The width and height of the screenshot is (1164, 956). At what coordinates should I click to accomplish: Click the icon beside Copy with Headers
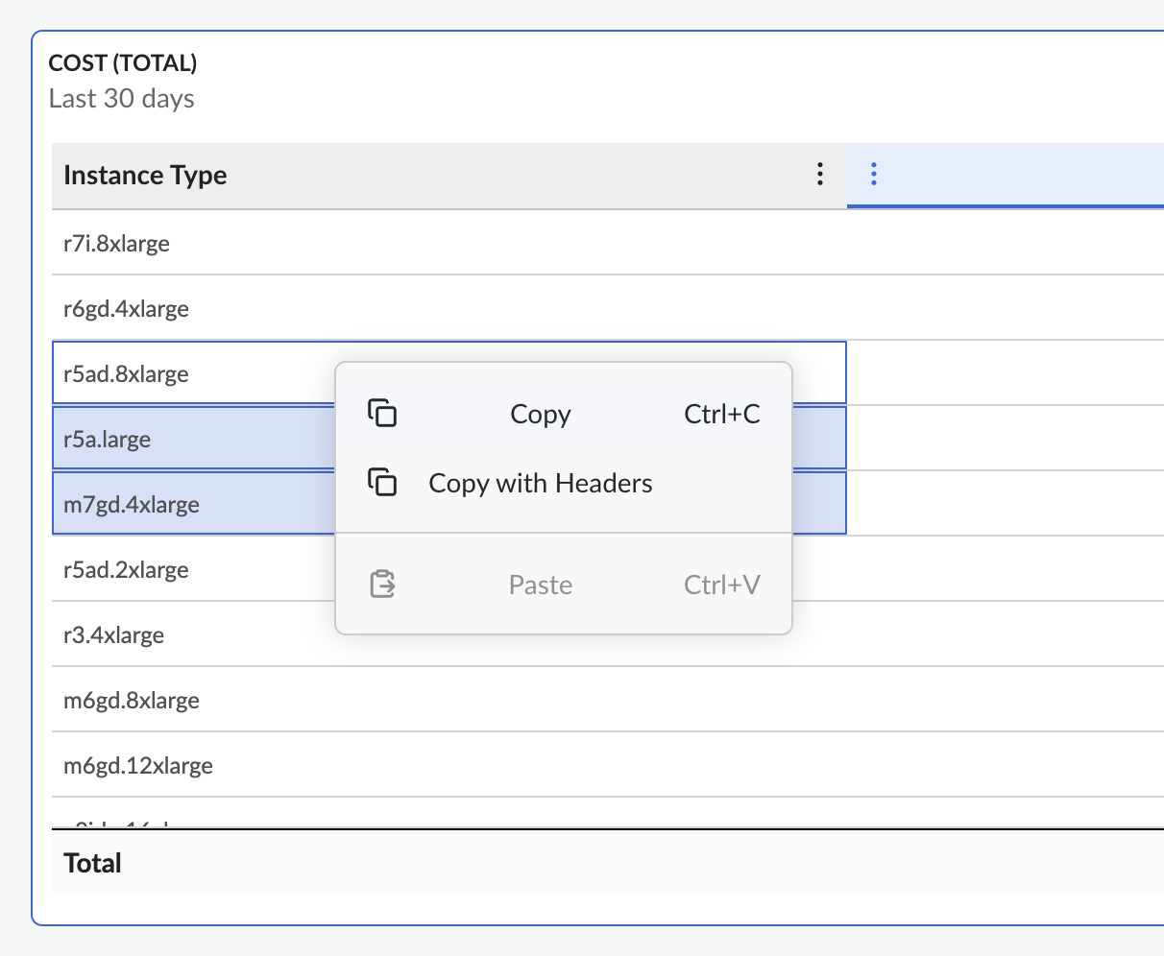[x=382, y=482]
